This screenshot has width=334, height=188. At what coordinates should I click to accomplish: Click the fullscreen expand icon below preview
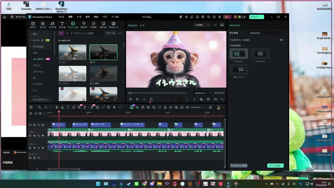tap(222, 99)
